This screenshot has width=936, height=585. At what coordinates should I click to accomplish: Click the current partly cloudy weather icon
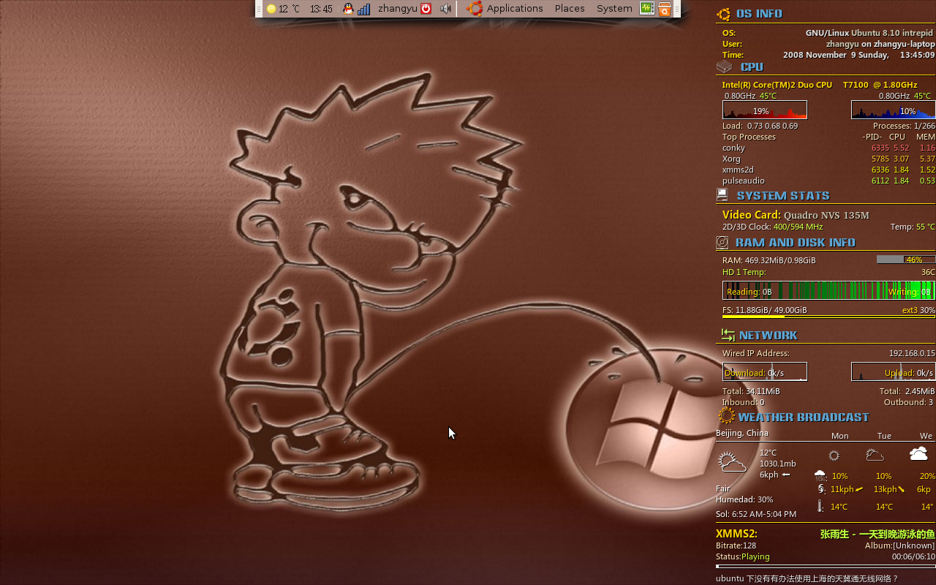coord(732,461)
